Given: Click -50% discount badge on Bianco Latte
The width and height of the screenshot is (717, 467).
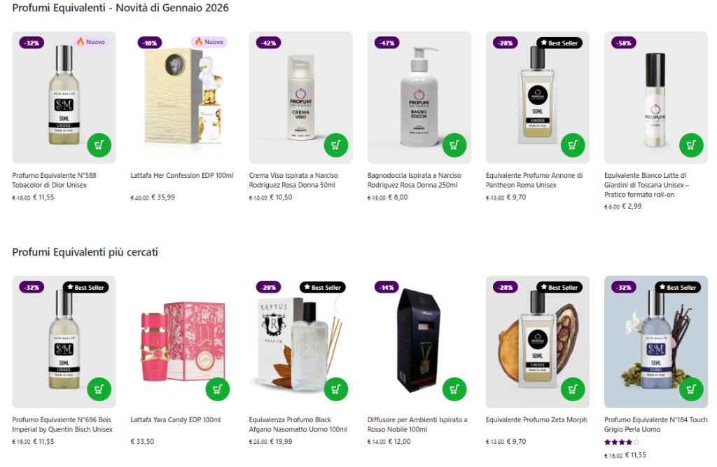Looking at the screenshot, I should click(x=623, y=43).
